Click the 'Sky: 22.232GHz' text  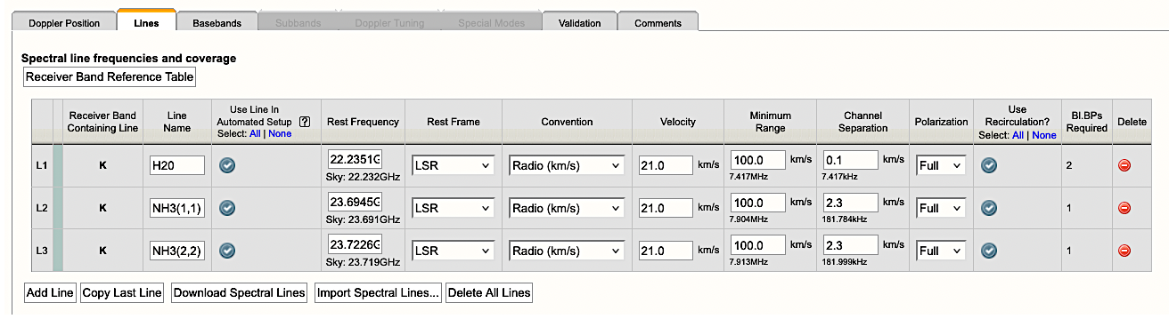point(364,177)
